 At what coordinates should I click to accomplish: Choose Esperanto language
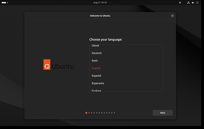click(126, 83)
